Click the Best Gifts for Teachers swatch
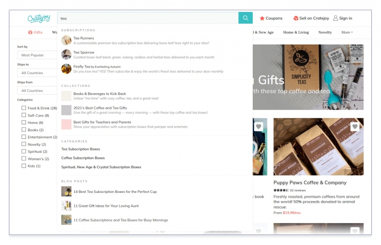The image size is (381, 245). click(x=66, y=124)
